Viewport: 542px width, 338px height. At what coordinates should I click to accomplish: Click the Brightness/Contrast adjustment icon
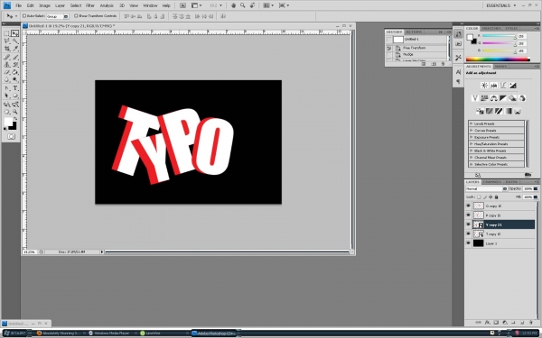484,86
